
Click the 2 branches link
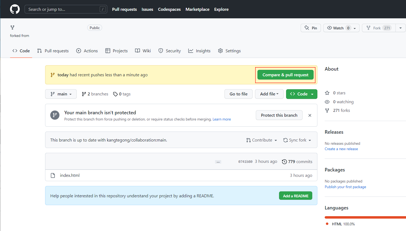coord(95,94)
